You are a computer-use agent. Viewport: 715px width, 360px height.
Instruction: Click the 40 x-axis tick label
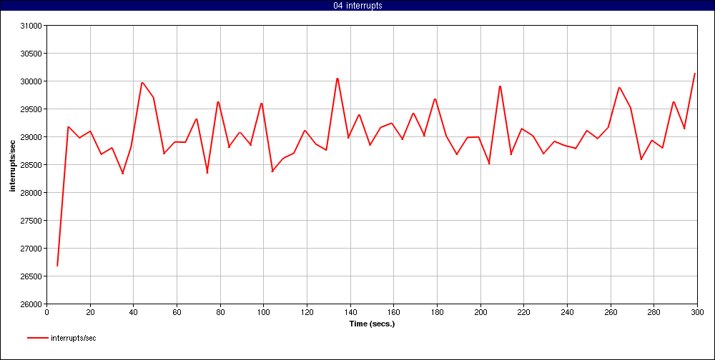[134, 312]
